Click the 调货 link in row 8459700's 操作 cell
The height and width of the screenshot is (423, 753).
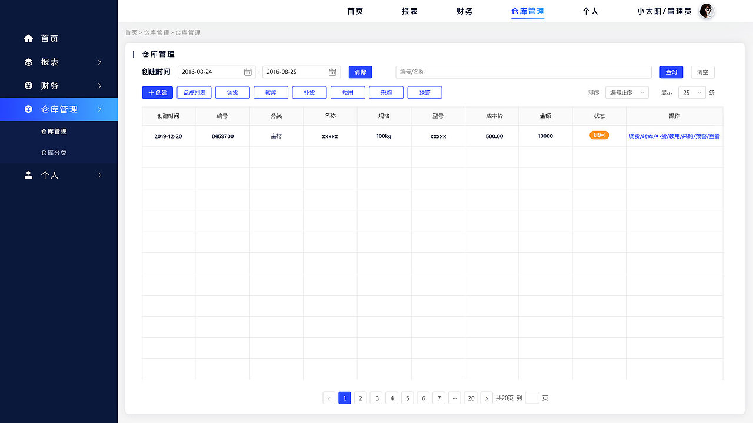[634, 136]
